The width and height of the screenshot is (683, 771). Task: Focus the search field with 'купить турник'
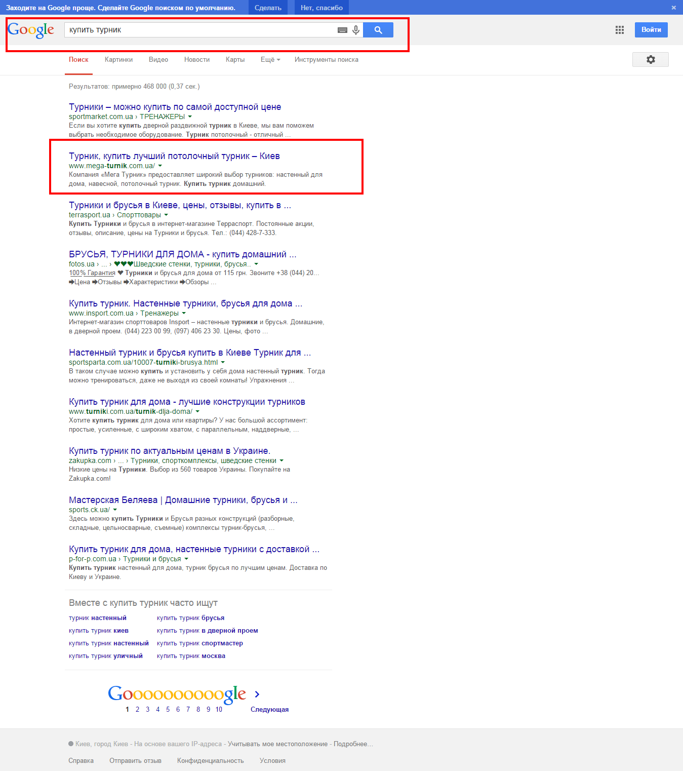(x=201, y=30)
